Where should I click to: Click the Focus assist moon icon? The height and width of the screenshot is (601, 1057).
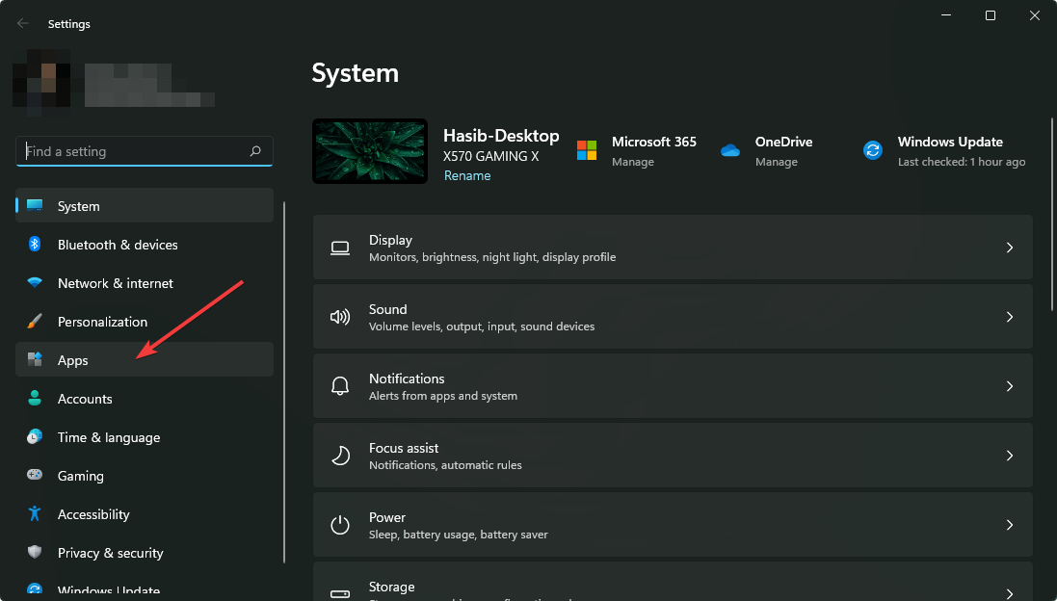(340, 455)
